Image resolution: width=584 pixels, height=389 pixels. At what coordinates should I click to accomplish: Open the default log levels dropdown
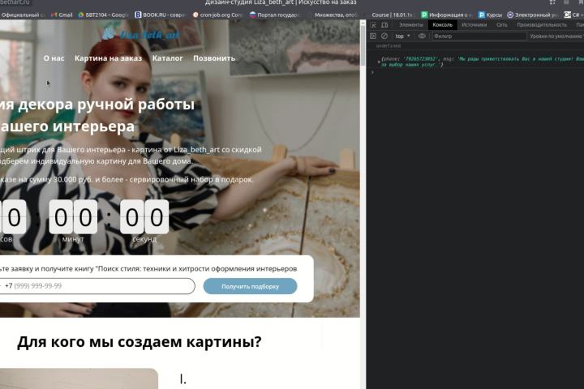[x=556, y=36]
